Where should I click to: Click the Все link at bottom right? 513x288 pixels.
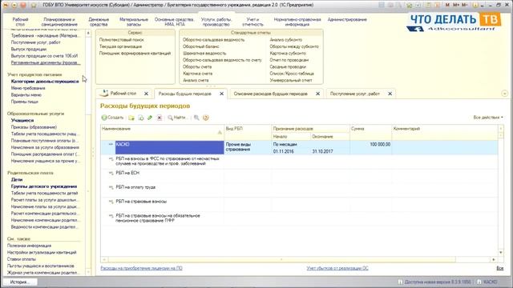[x=500, y=268]
